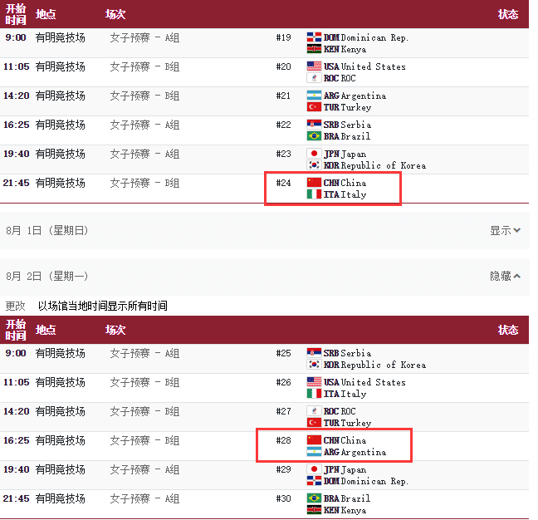
Task: Open the Serbia team link in match #25
Action: (x=355, y=353)
